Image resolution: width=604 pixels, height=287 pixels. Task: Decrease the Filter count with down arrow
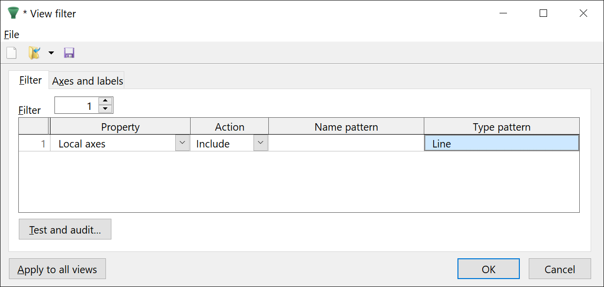point(105,109)
